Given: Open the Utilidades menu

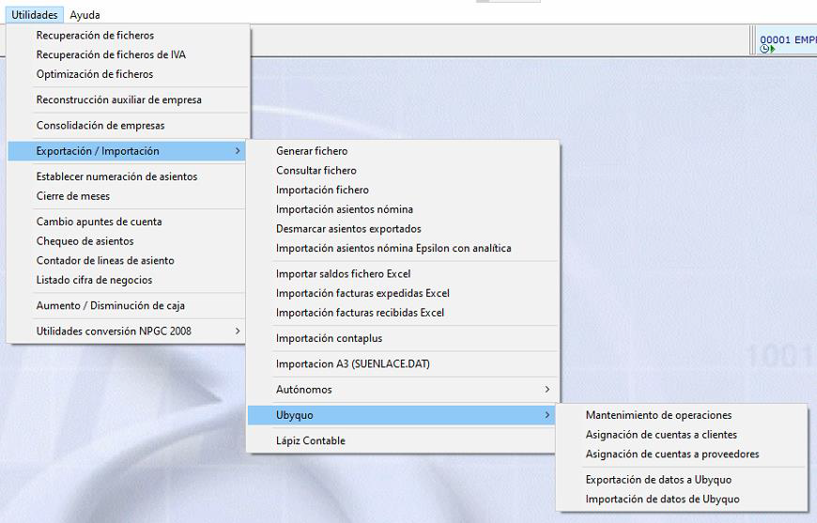Looking at the screenshot, I should tap(35, 15).
